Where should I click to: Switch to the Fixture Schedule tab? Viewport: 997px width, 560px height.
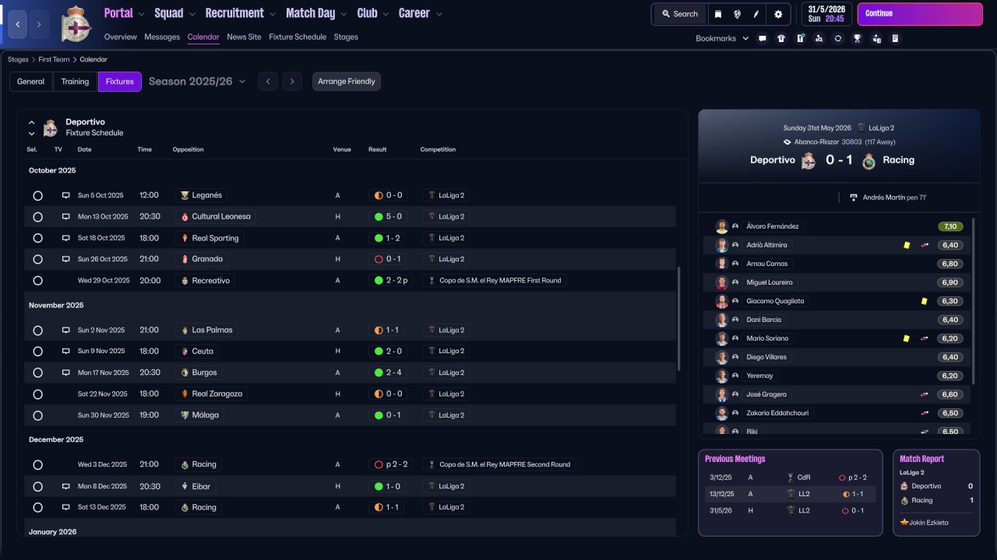pyautogui.click(x=298, y=37)
